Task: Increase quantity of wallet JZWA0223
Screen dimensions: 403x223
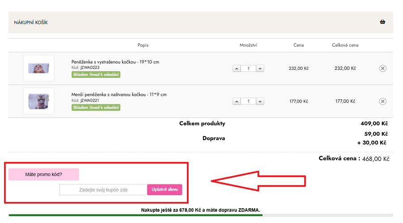Action: (237, 69)
